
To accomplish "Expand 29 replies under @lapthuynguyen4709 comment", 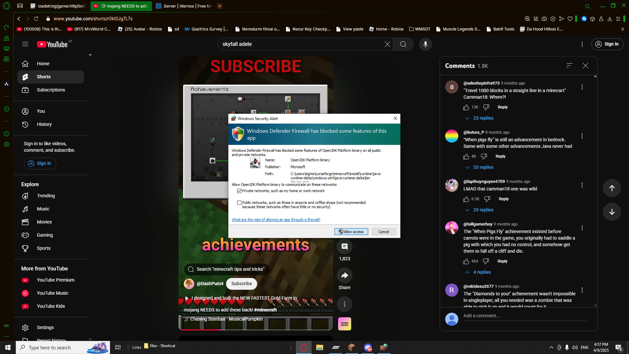I will pyautogui.click(x=479, y=210).
